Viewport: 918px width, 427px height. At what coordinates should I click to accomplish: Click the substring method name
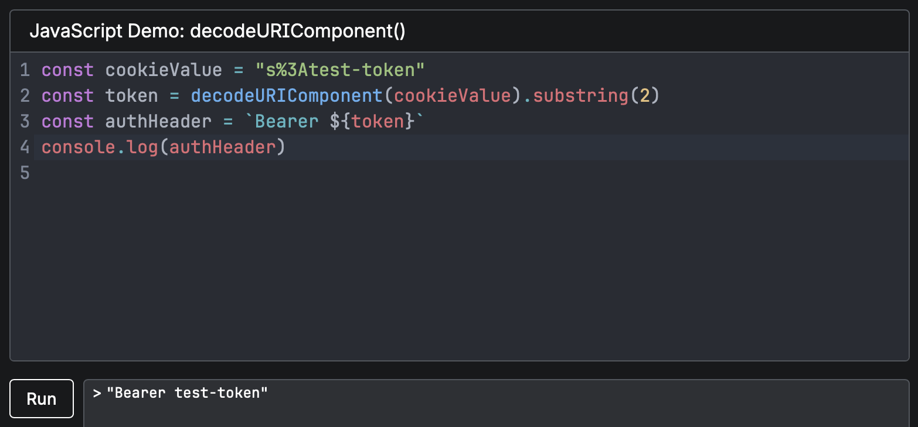click(x=580, y=96)
